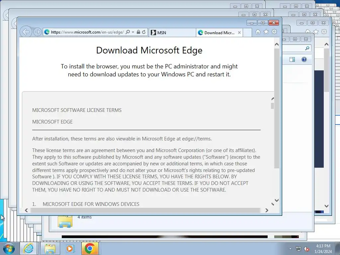The image size is (340, 255).
Task: Open the address bar autocomplete dropdown arrow
Action: click(x=133, y=32)
